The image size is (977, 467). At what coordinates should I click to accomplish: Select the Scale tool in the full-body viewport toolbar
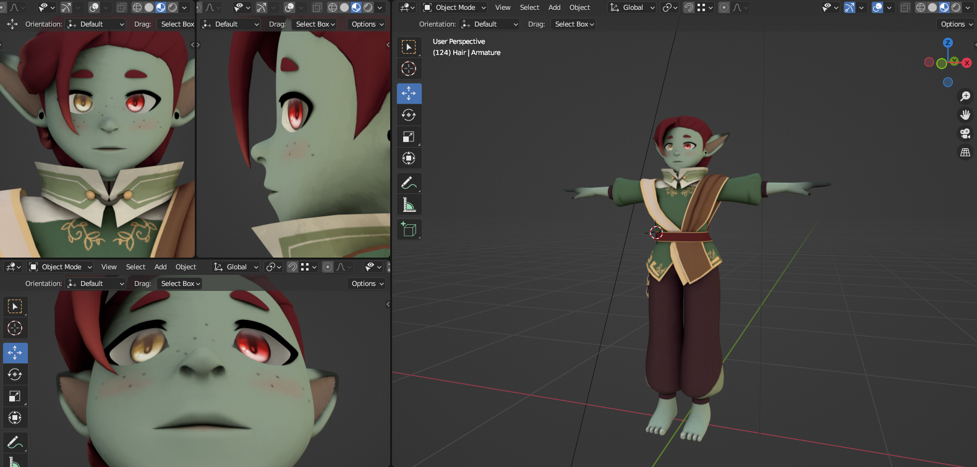coord(409,137)
